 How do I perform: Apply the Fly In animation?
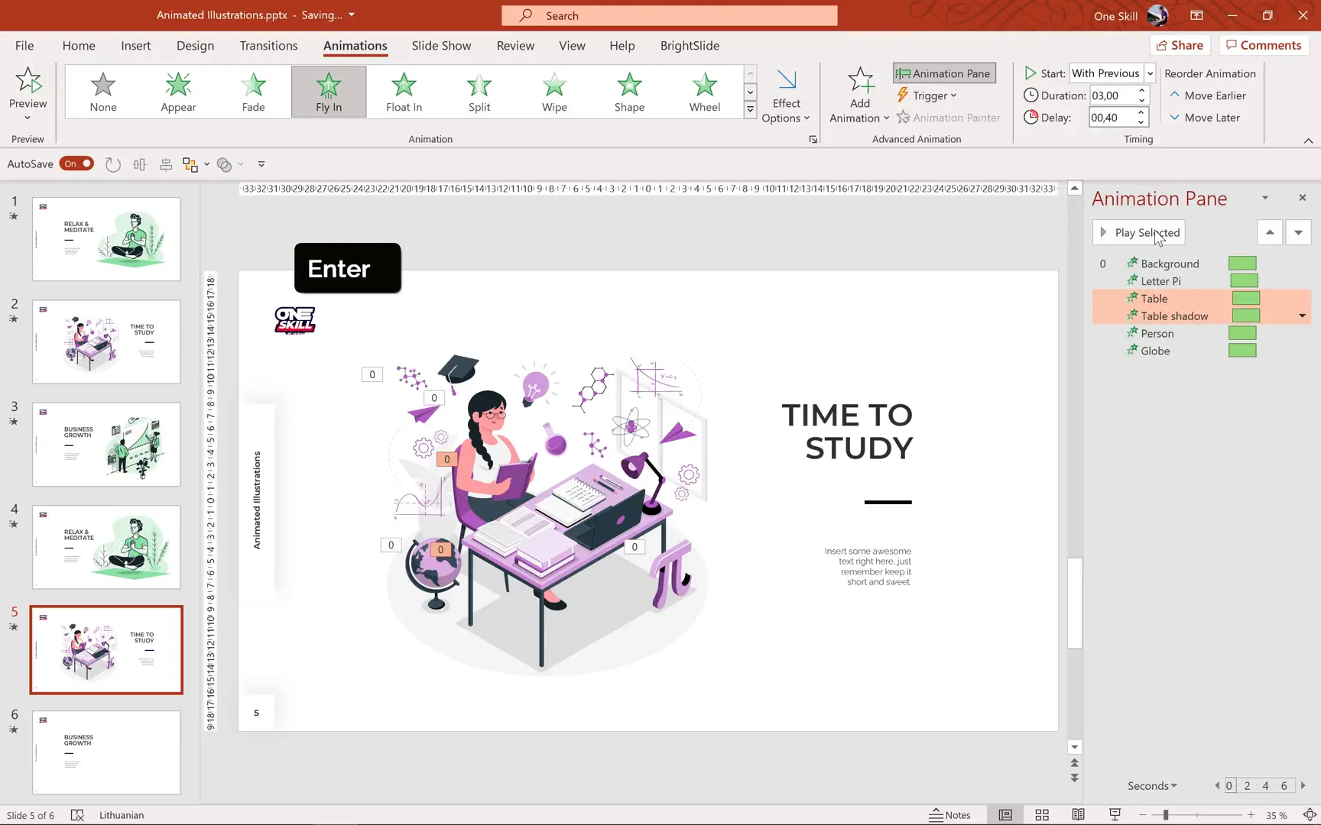click(328, 92)
